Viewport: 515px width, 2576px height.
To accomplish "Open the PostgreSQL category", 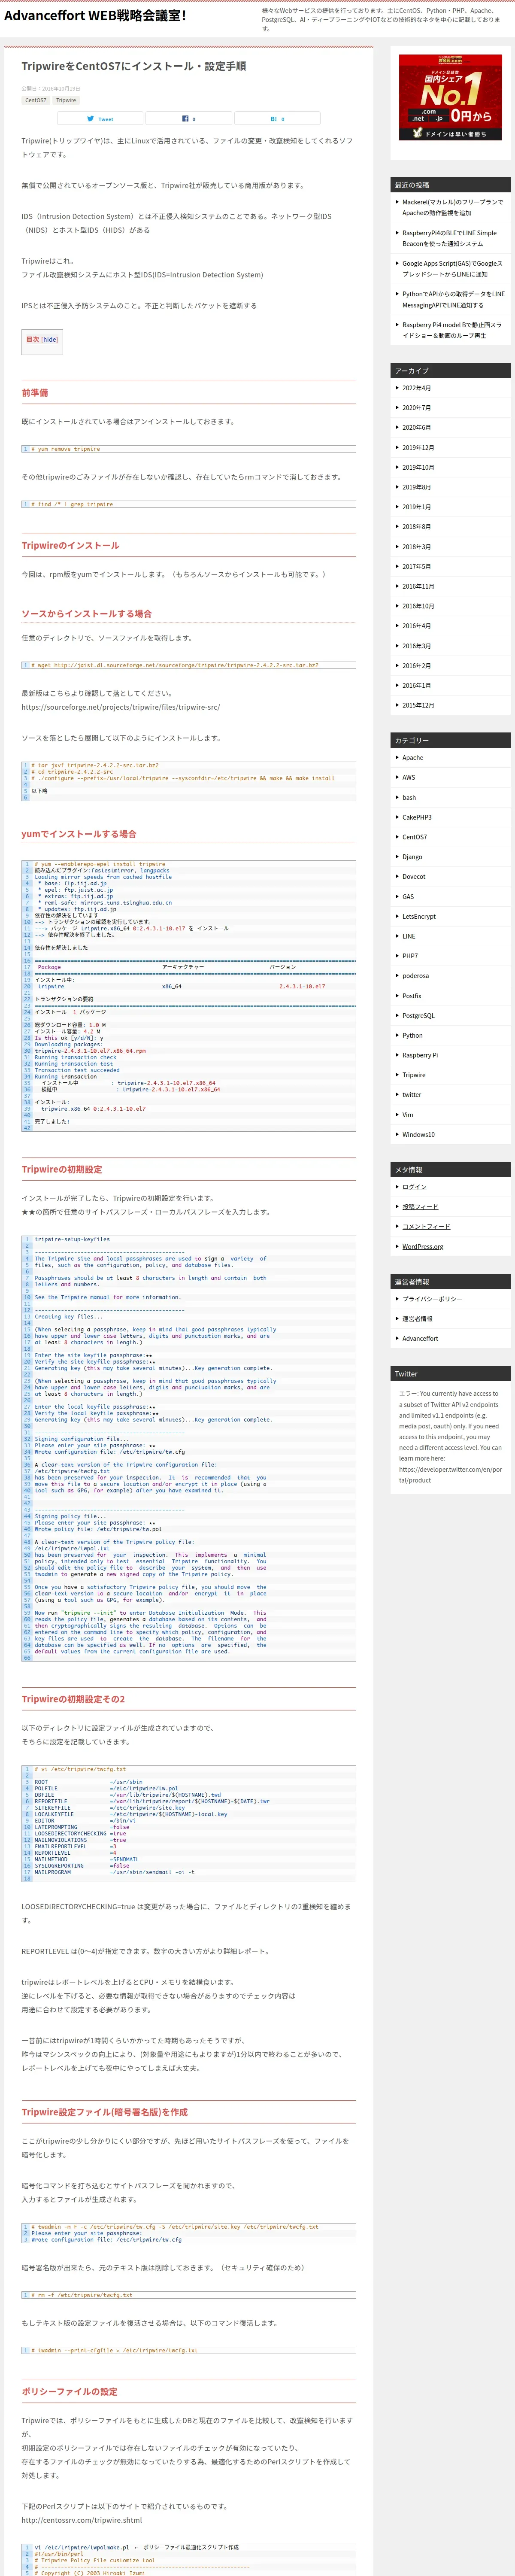I will click(419, 1016).
